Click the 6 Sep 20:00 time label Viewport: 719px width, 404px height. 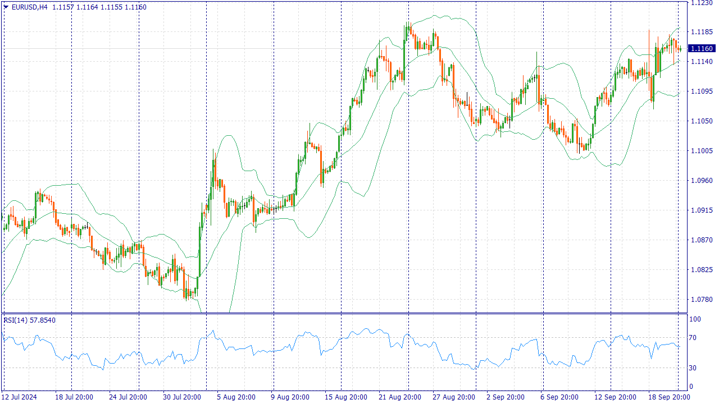(x=560, y=397)
